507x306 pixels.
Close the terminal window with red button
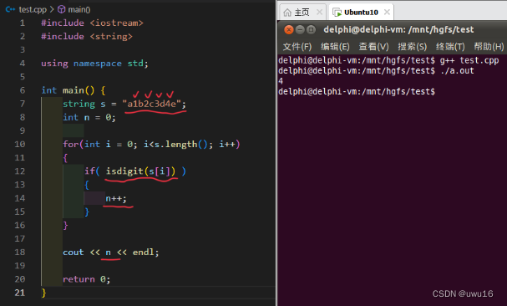coord(289,30)
